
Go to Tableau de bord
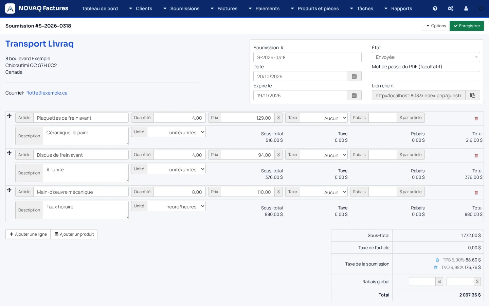pyautogui.click(x=100, y=8)
